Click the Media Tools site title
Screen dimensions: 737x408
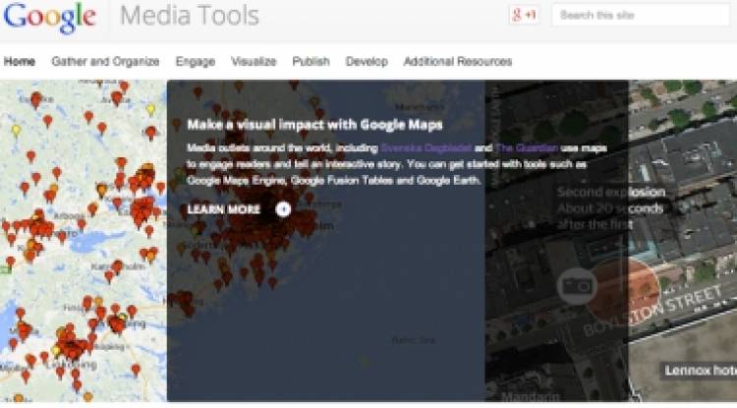pos(189,17)
